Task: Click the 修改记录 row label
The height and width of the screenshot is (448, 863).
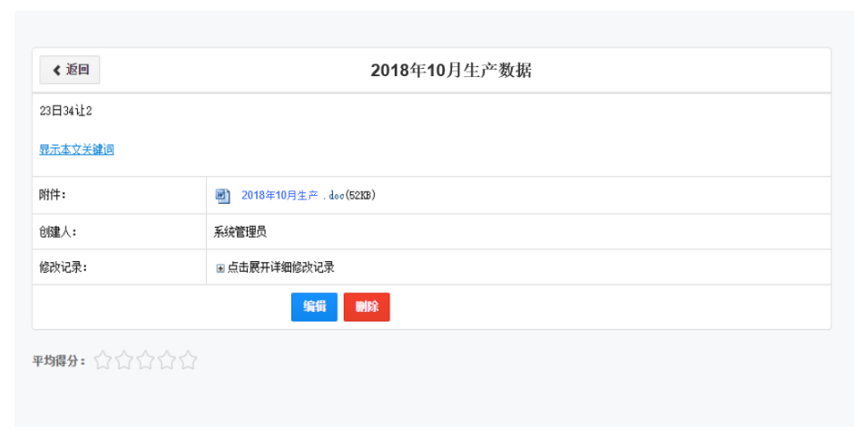Action: coord(62,268)
